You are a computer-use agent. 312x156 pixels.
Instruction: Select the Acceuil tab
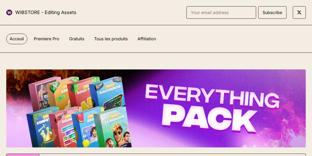coord(17,39)
